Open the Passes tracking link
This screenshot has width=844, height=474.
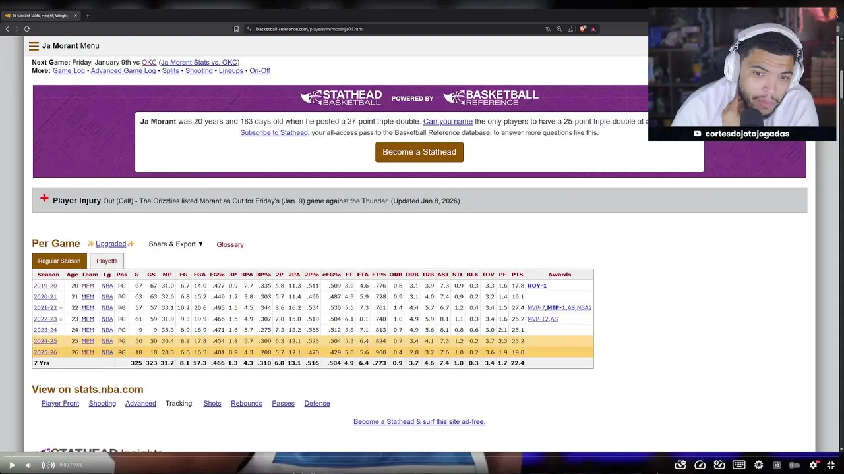coord(284,404)
